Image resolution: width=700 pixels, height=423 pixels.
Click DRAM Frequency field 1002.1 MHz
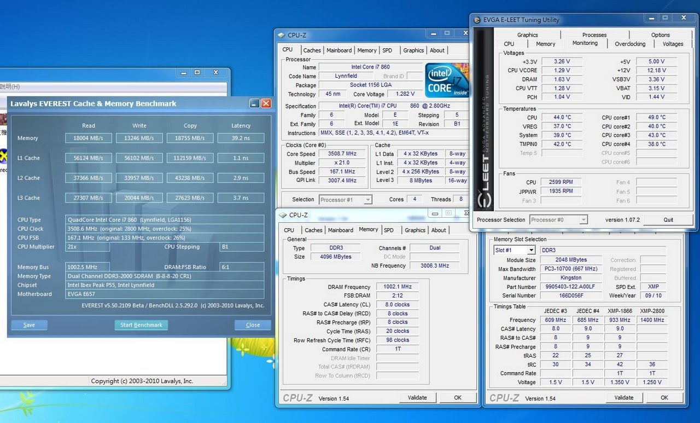(397, 287)
